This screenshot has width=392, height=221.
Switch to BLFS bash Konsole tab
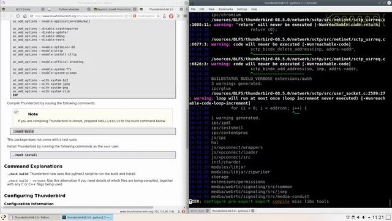pyautogui.click(x=200, y=211)
